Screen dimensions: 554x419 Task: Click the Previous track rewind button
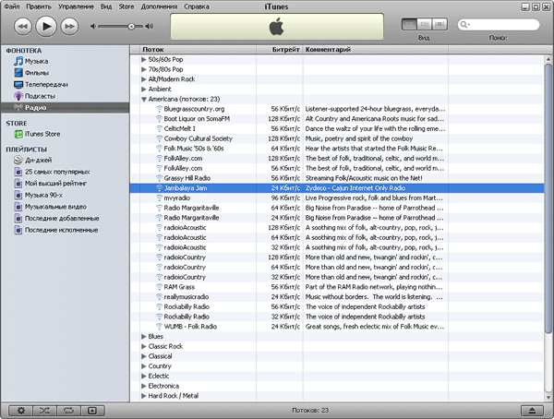coord(23,26)
